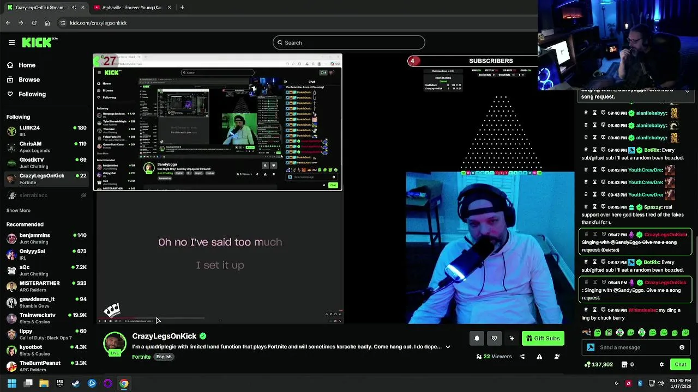The image size is (698, 392).
Task: Open GlostiKTV channel in Following list
Action: (x=46, y=163)
